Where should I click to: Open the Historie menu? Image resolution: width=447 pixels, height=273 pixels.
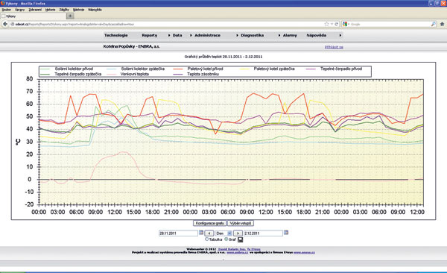50,10
